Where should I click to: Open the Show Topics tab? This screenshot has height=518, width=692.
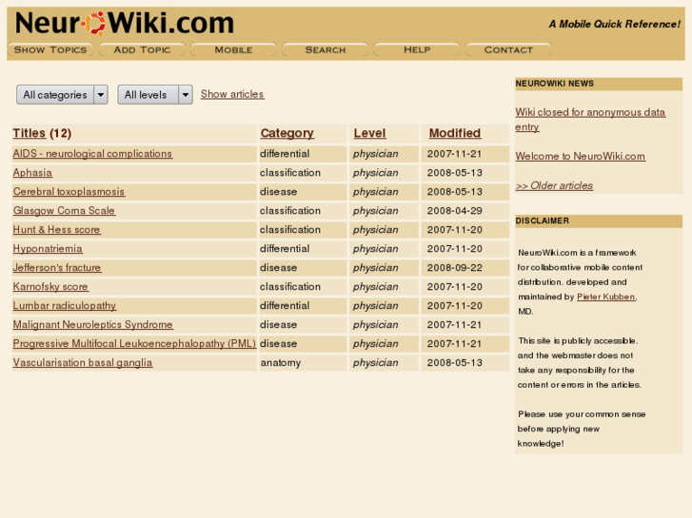(x=50, y=49)
